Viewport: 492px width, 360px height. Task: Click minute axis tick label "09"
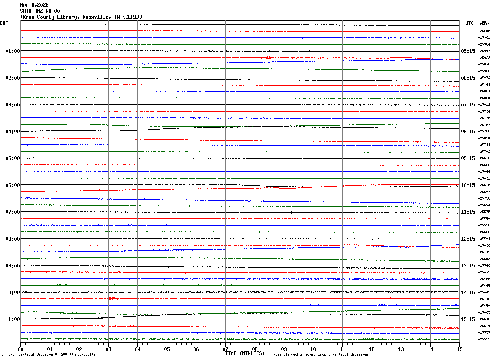click(284, 349)
